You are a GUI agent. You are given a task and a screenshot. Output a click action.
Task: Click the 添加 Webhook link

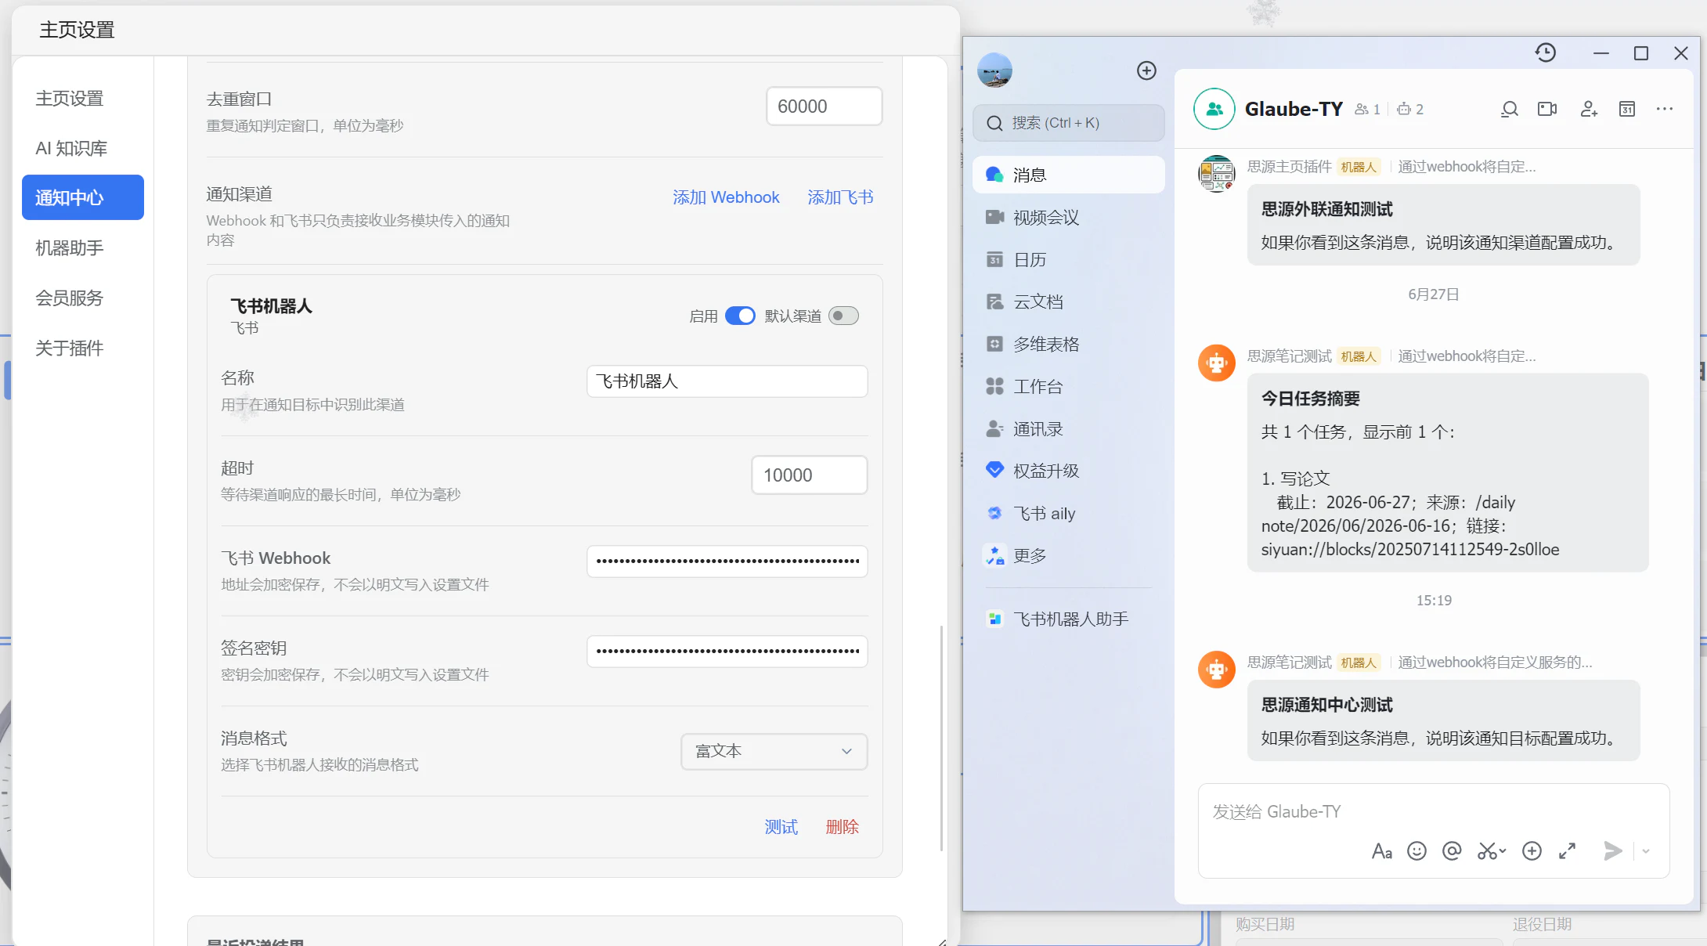(x=726, y=197)
